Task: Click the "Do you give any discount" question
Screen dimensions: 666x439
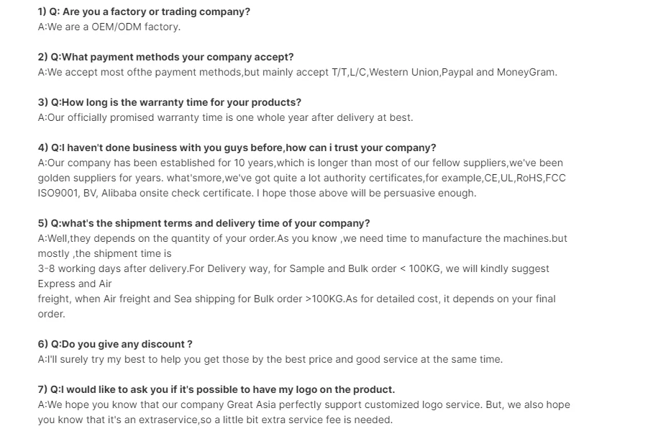Action: (115, 344)
